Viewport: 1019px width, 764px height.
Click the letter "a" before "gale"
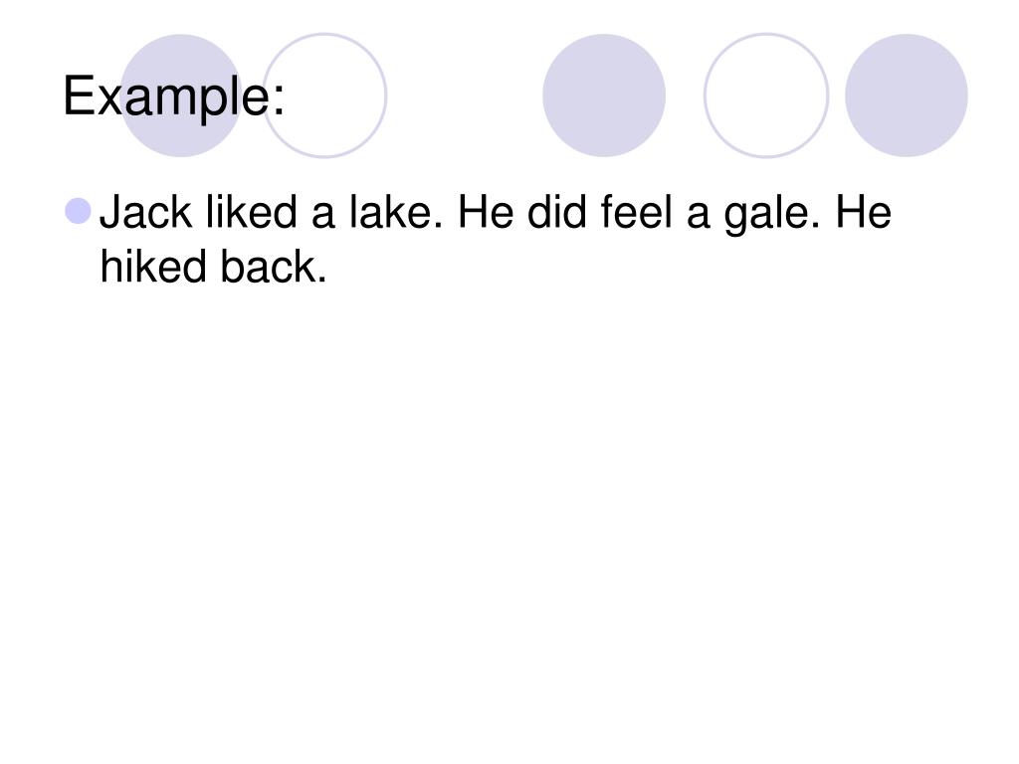click(x=698, y=216)
